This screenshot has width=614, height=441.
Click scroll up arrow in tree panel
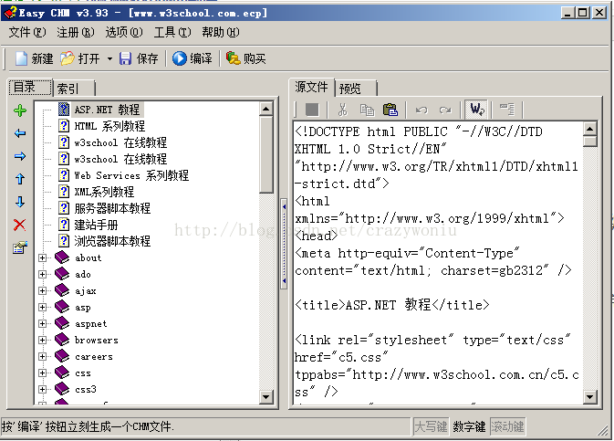click(266, 109)
